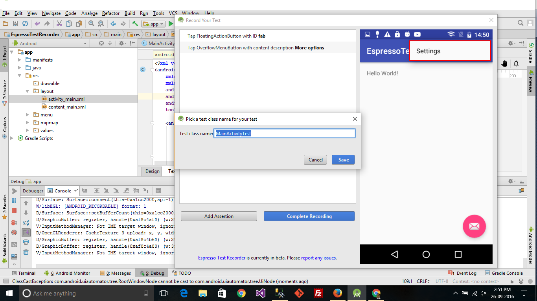
Task: Resume program in the Debug panel
Action: (14, 191)
